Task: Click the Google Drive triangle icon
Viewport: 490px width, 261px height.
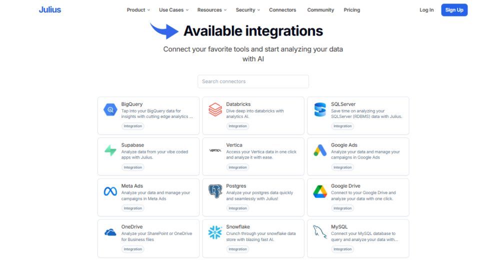Action: 320,191
